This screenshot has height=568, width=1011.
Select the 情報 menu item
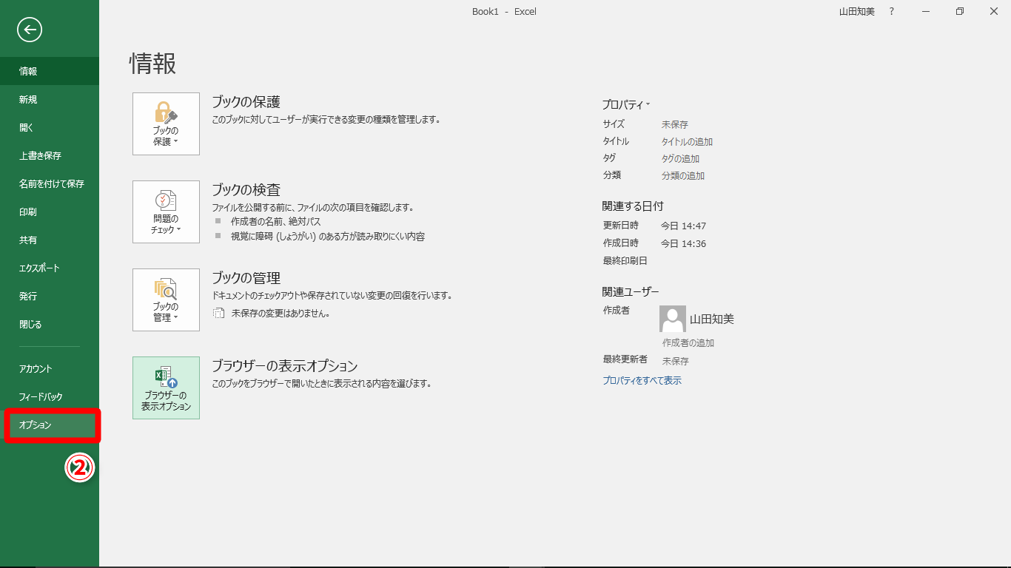[50, 71]
